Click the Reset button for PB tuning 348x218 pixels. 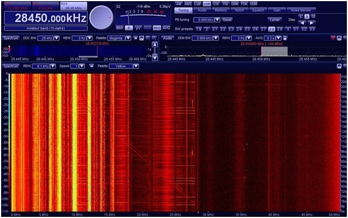pyautogui.click(x=227, y=20)
